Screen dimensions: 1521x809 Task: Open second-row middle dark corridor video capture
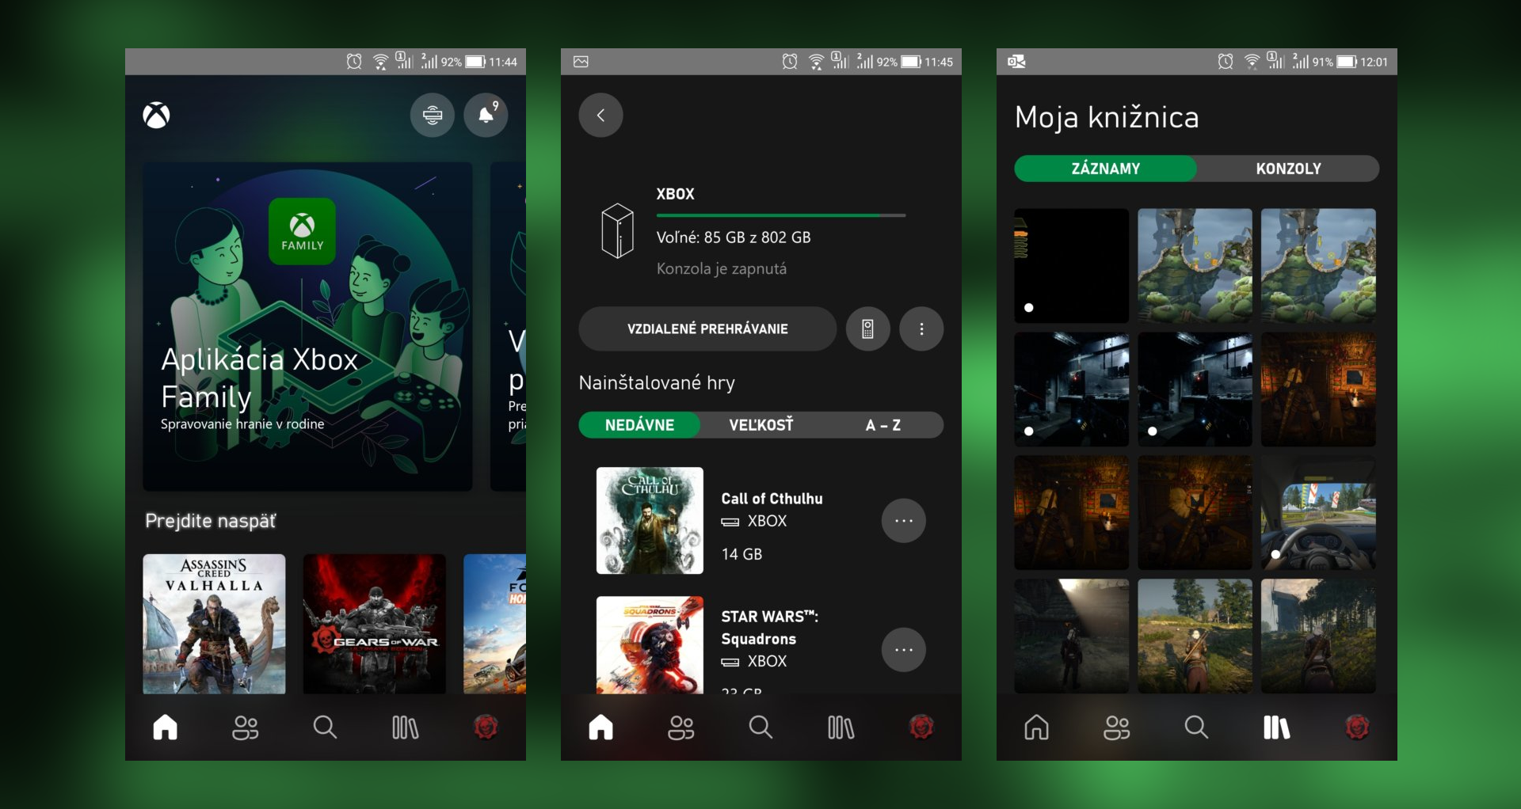click(x=1195, y=389)
